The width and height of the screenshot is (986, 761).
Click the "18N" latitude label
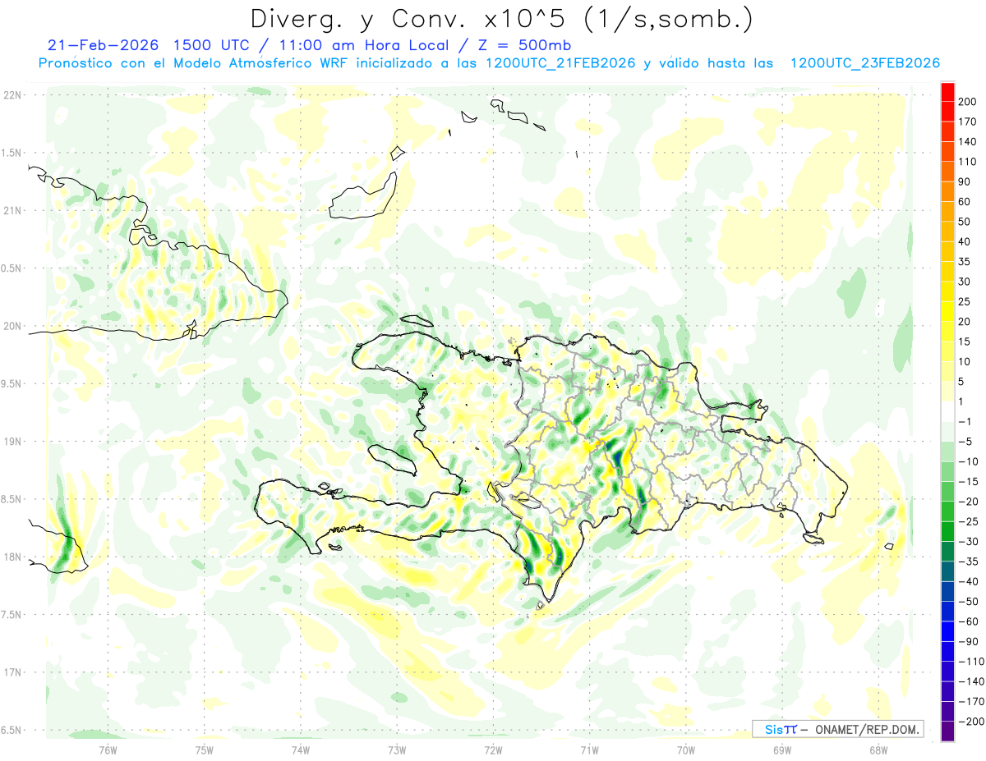tap(12, 557)
